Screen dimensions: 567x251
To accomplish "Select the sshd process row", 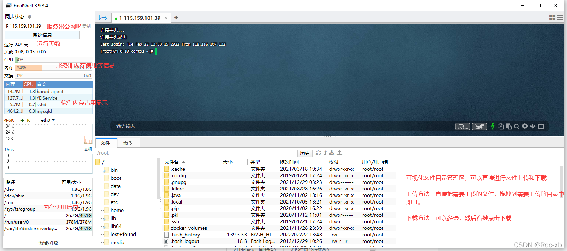I will click(x=49, y=105).
